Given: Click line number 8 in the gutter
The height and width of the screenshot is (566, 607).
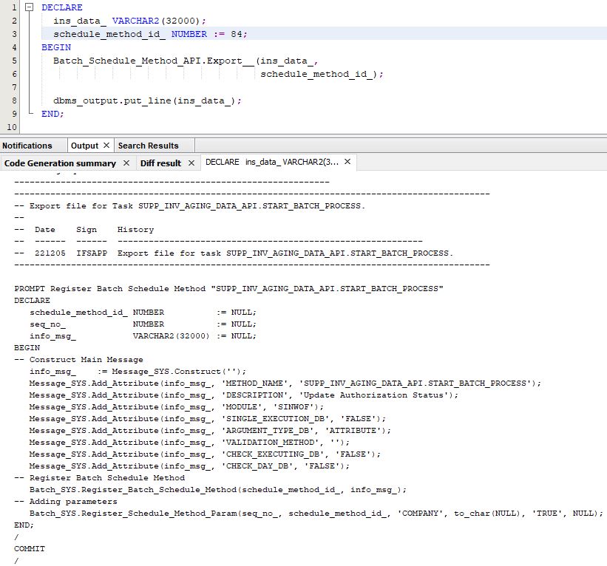Looking at the screenshot, I should click(14, 100).
